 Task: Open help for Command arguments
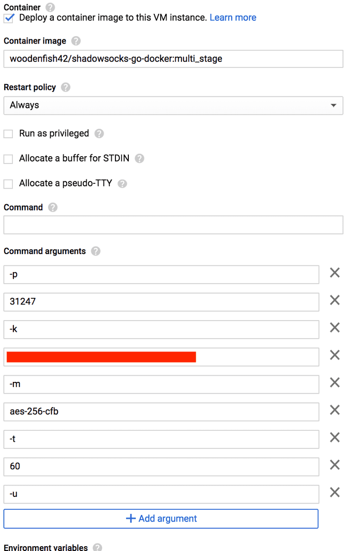tap(96, 251)
